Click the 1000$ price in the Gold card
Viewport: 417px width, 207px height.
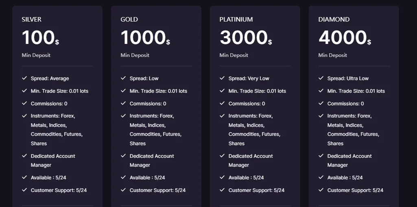[x=145, y=38]
